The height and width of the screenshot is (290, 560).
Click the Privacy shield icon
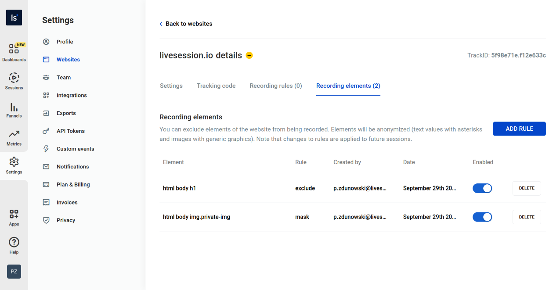pyautogui.click(x=46, y=220)
